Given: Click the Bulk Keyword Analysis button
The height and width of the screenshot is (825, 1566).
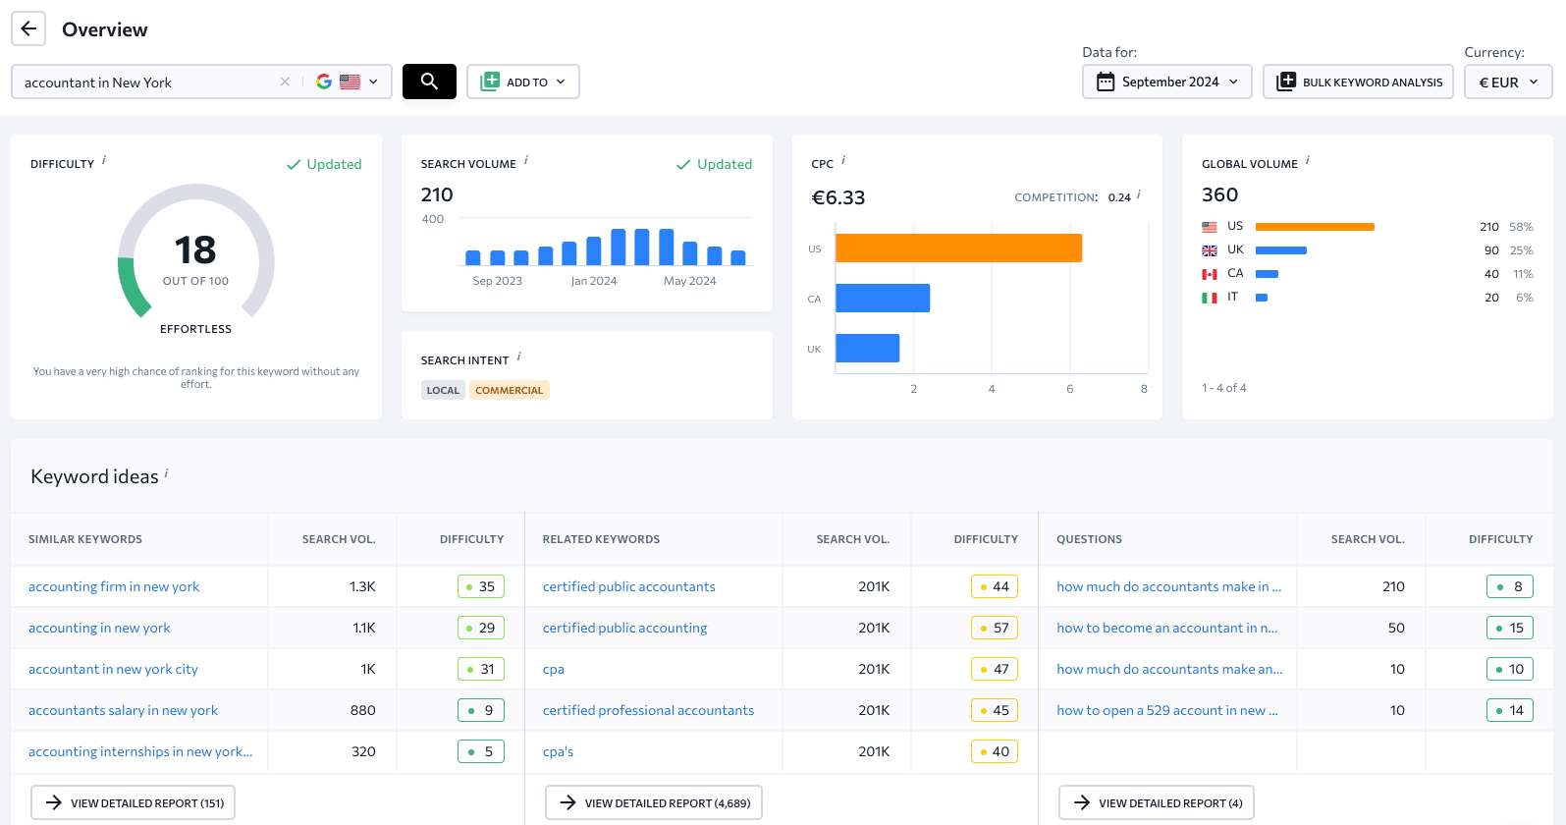Looking at the screenshot, I should [1358, 82].
